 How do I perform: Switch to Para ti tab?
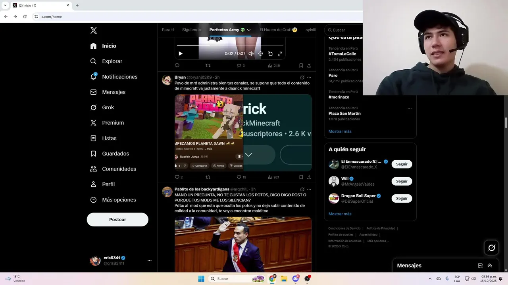pos(168,30)
